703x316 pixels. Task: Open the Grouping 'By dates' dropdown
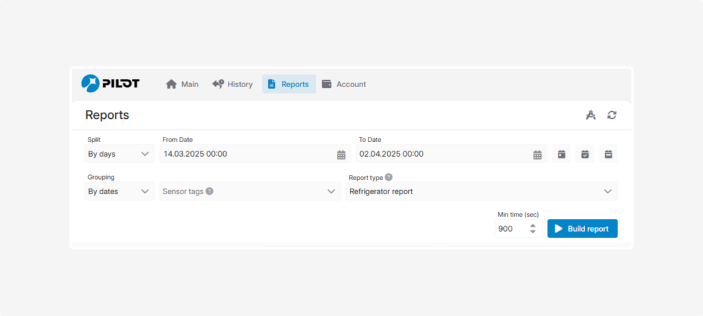(x=120, y=191)
